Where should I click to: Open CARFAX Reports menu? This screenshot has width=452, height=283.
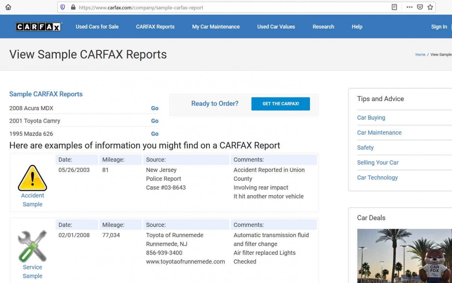[x=155, y=27]
